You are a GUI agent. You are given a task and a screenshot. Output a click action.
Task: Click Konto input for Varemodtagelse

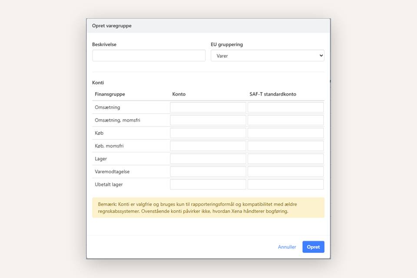click(x=208, y=172)
